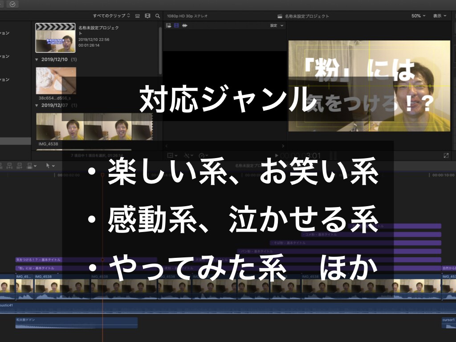Select the first import-style icon under viewer header
This screenshot has height=342, width=456.
[168, 25]
